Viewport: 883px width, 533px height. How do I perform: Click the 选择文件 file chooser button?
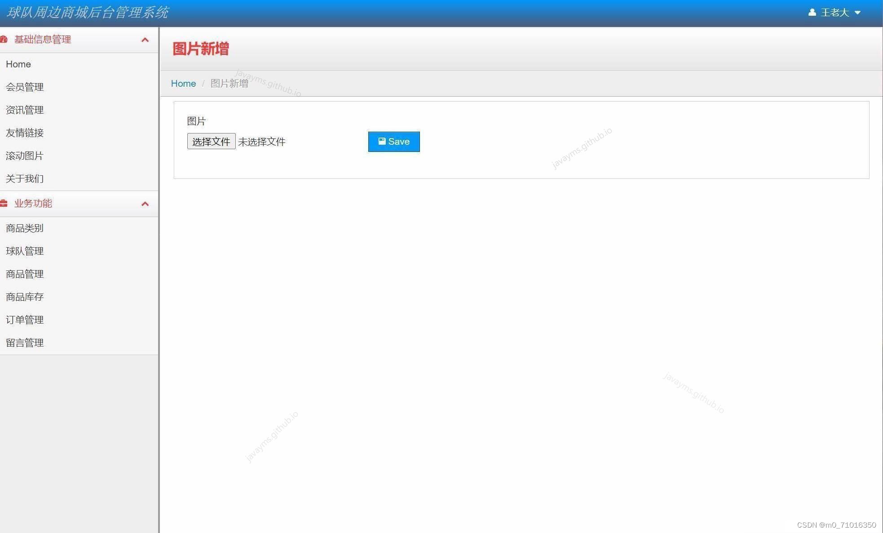211,142
